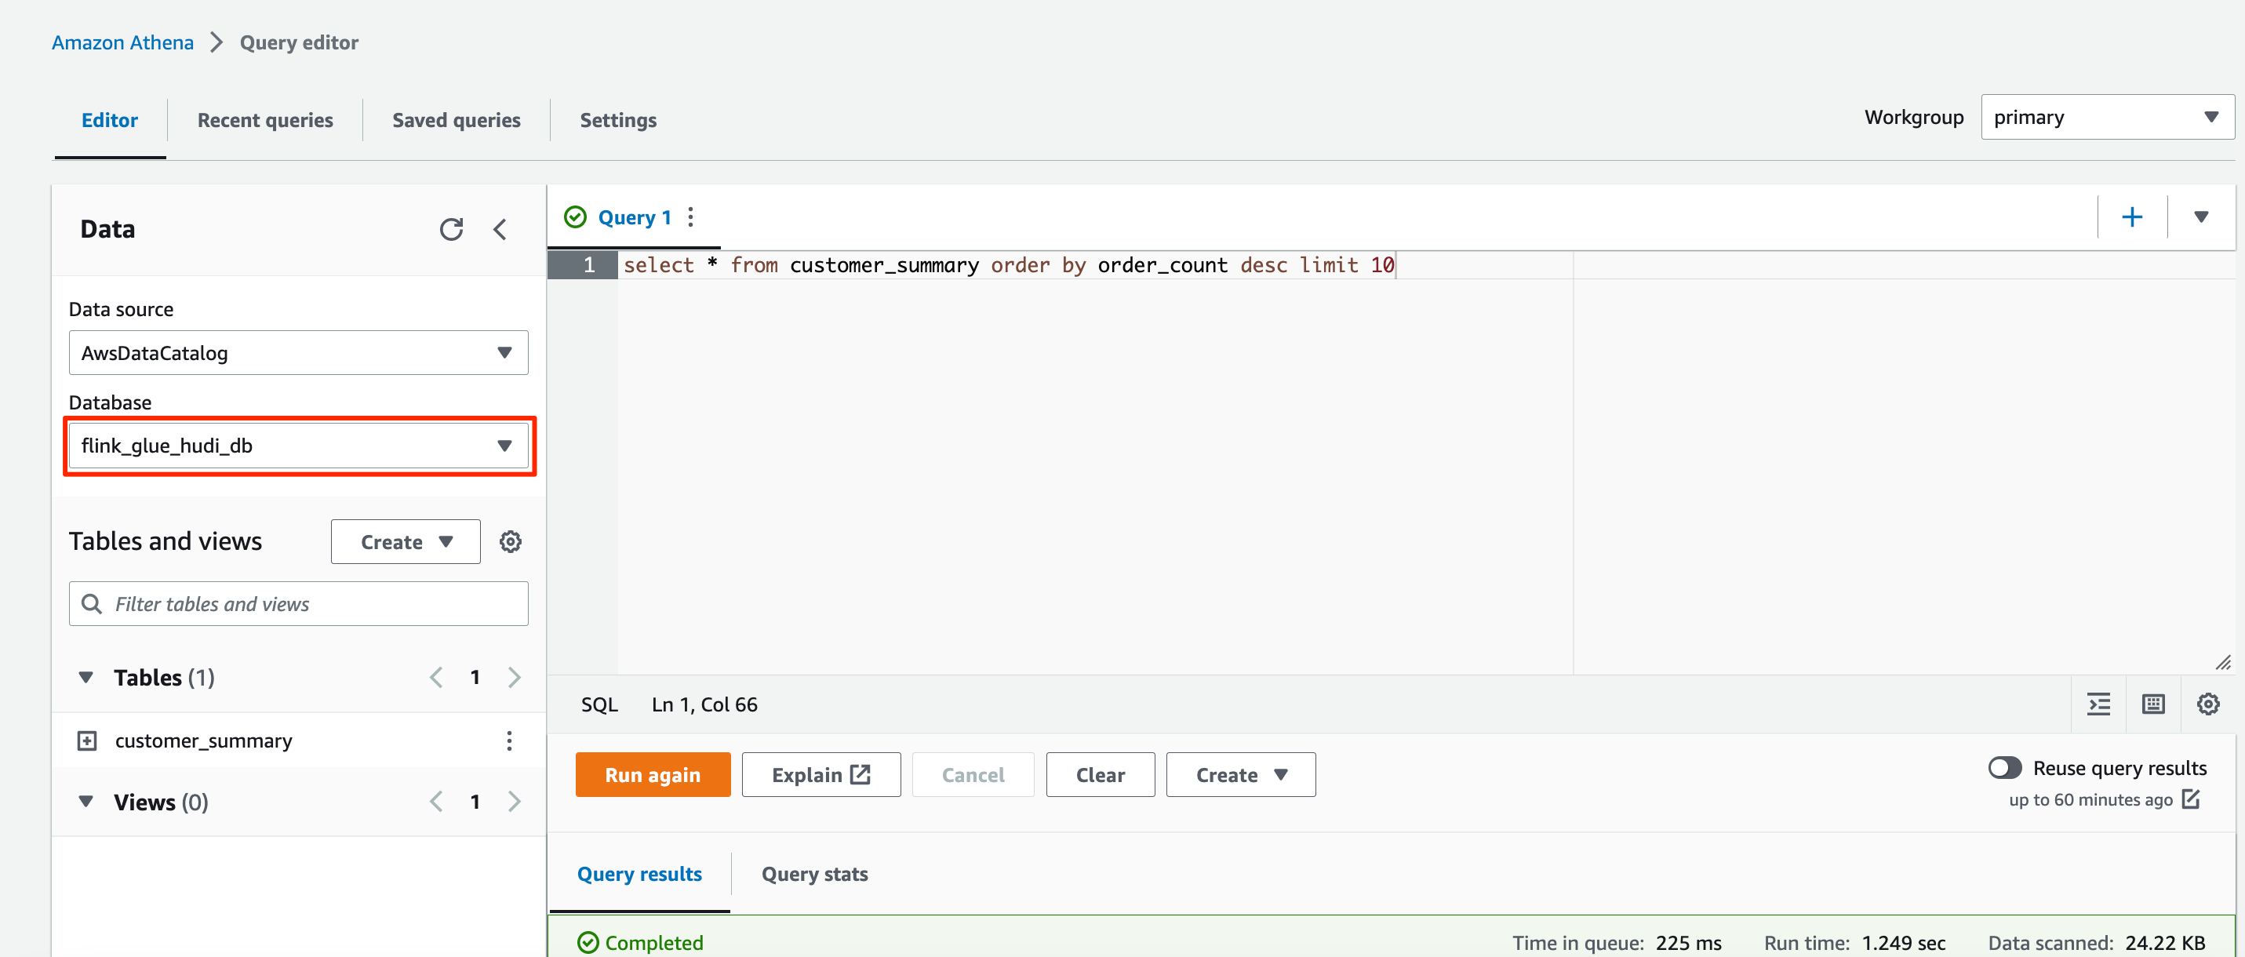Viewport: 2245px width, 957px height.
Task: Open editor preferences gear icon
Action: 2207,704
